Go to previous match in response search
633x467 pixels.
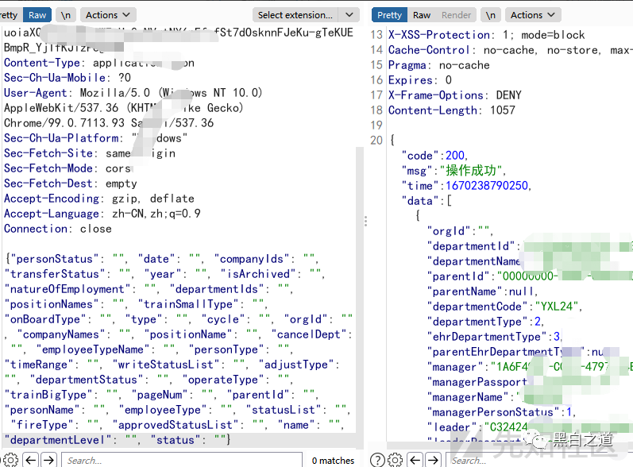415,460
